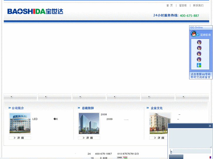Click the 公司简介 section heading
213x159 pixels.
pyautogui.click(x=18, y=108)
